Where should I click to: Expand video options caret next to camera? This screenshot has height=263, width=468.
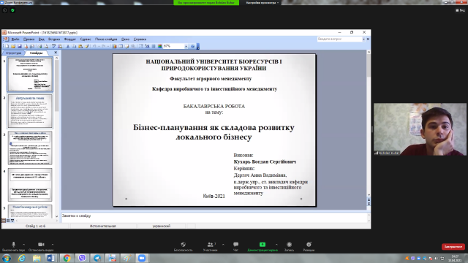(53, 245)
